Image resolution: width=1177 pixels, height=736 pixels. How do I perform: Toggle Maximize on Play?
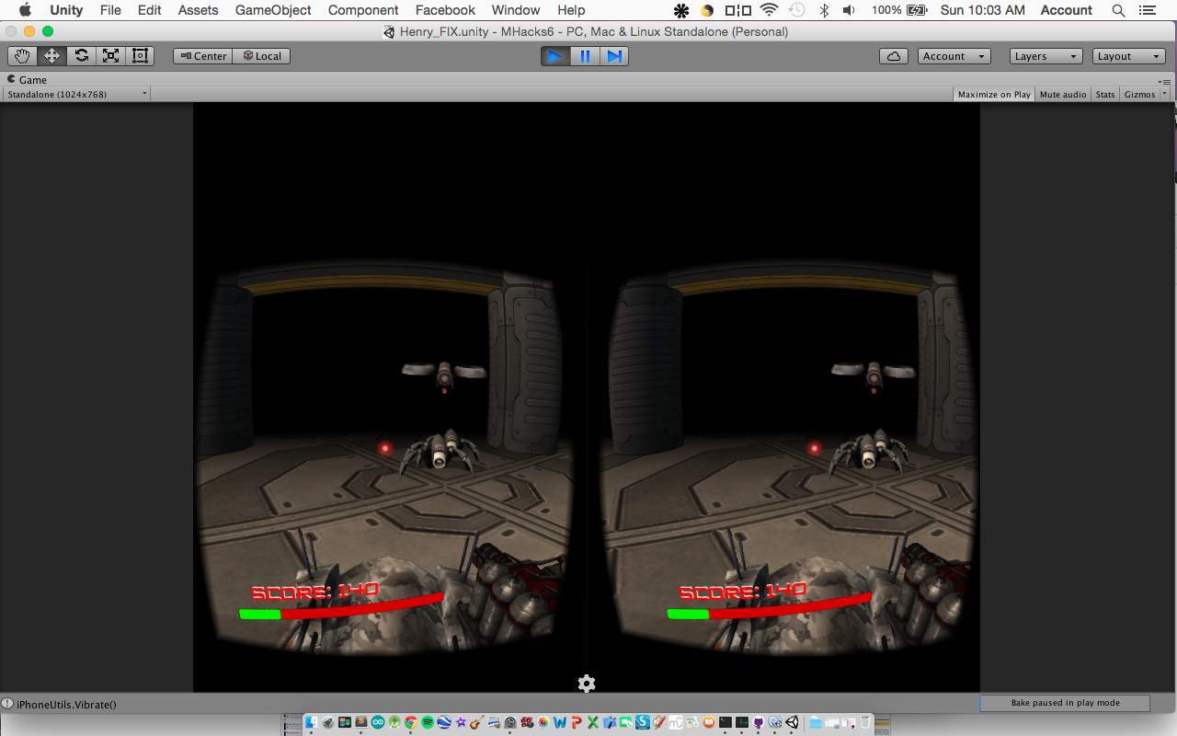pos(994,94)
